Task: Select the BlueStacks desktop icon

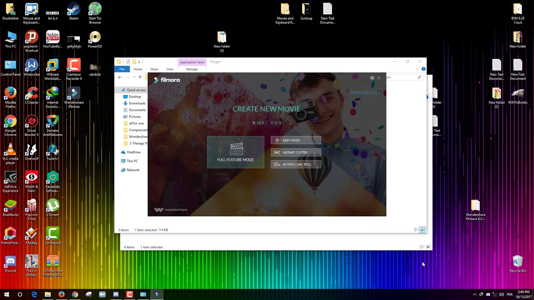Action: tap(10, 207)
